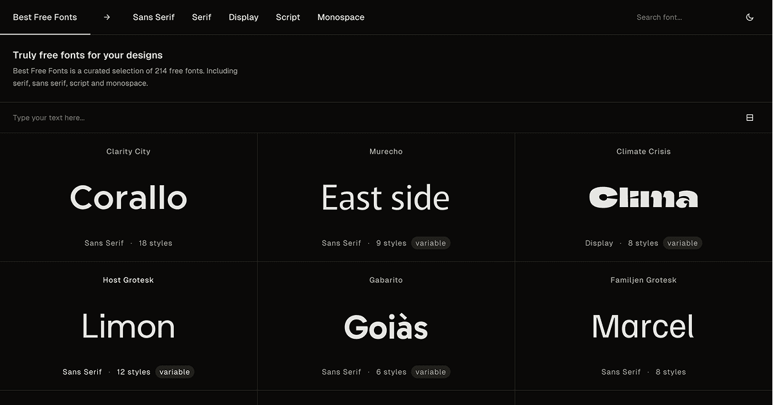Switch layout view with the icon beside the text preview bar

[750, 118]
